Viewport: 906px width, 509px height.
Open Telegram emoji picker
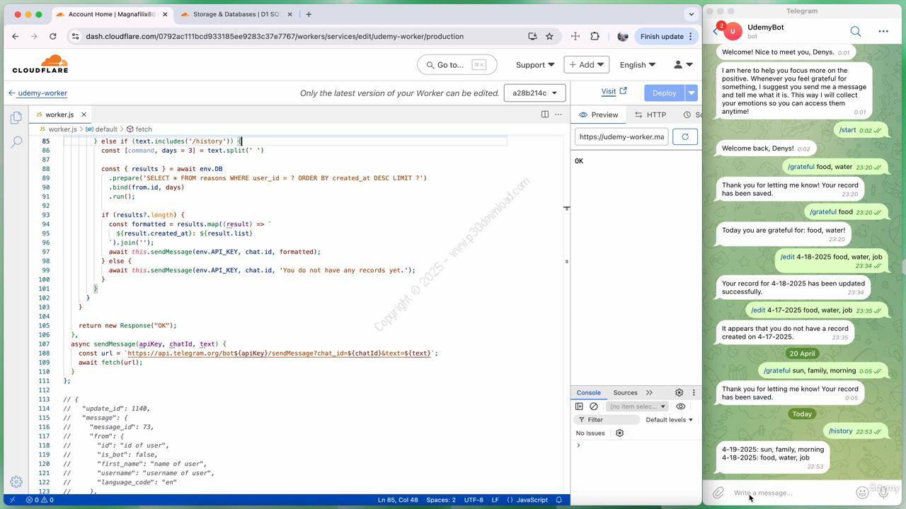[862, 493]
